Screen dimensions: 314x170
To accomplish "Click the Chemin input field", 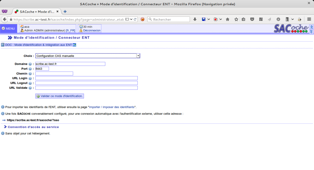I will point(54,74).
